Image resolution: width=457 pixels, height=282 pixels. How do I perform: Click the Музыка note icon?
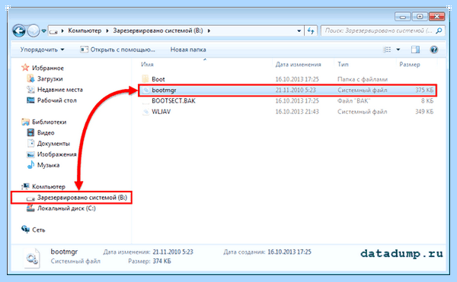pyautogui.click(x=30, y=165)
